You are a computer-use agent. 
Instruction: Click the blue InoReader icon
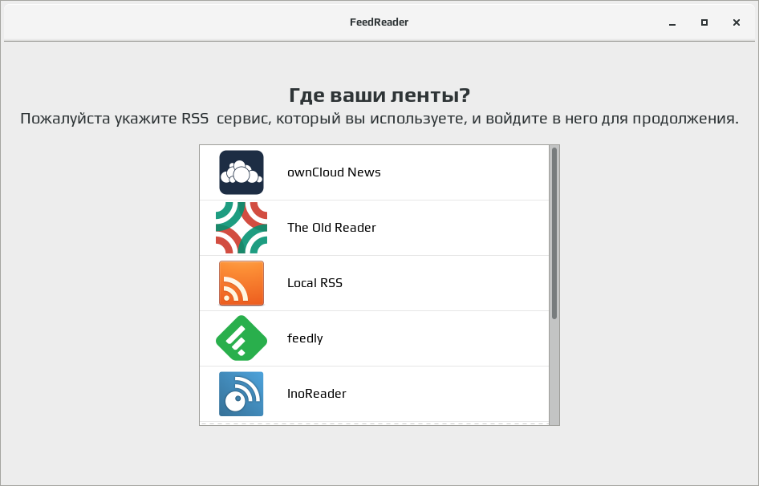coord(241,394)
